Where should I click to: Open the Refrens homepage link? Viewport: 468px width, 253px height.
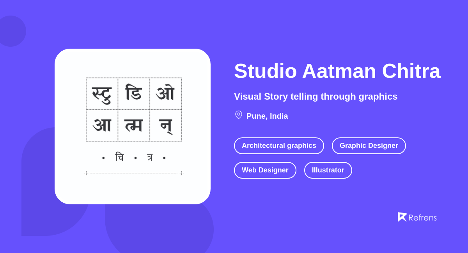pos(417,217)
